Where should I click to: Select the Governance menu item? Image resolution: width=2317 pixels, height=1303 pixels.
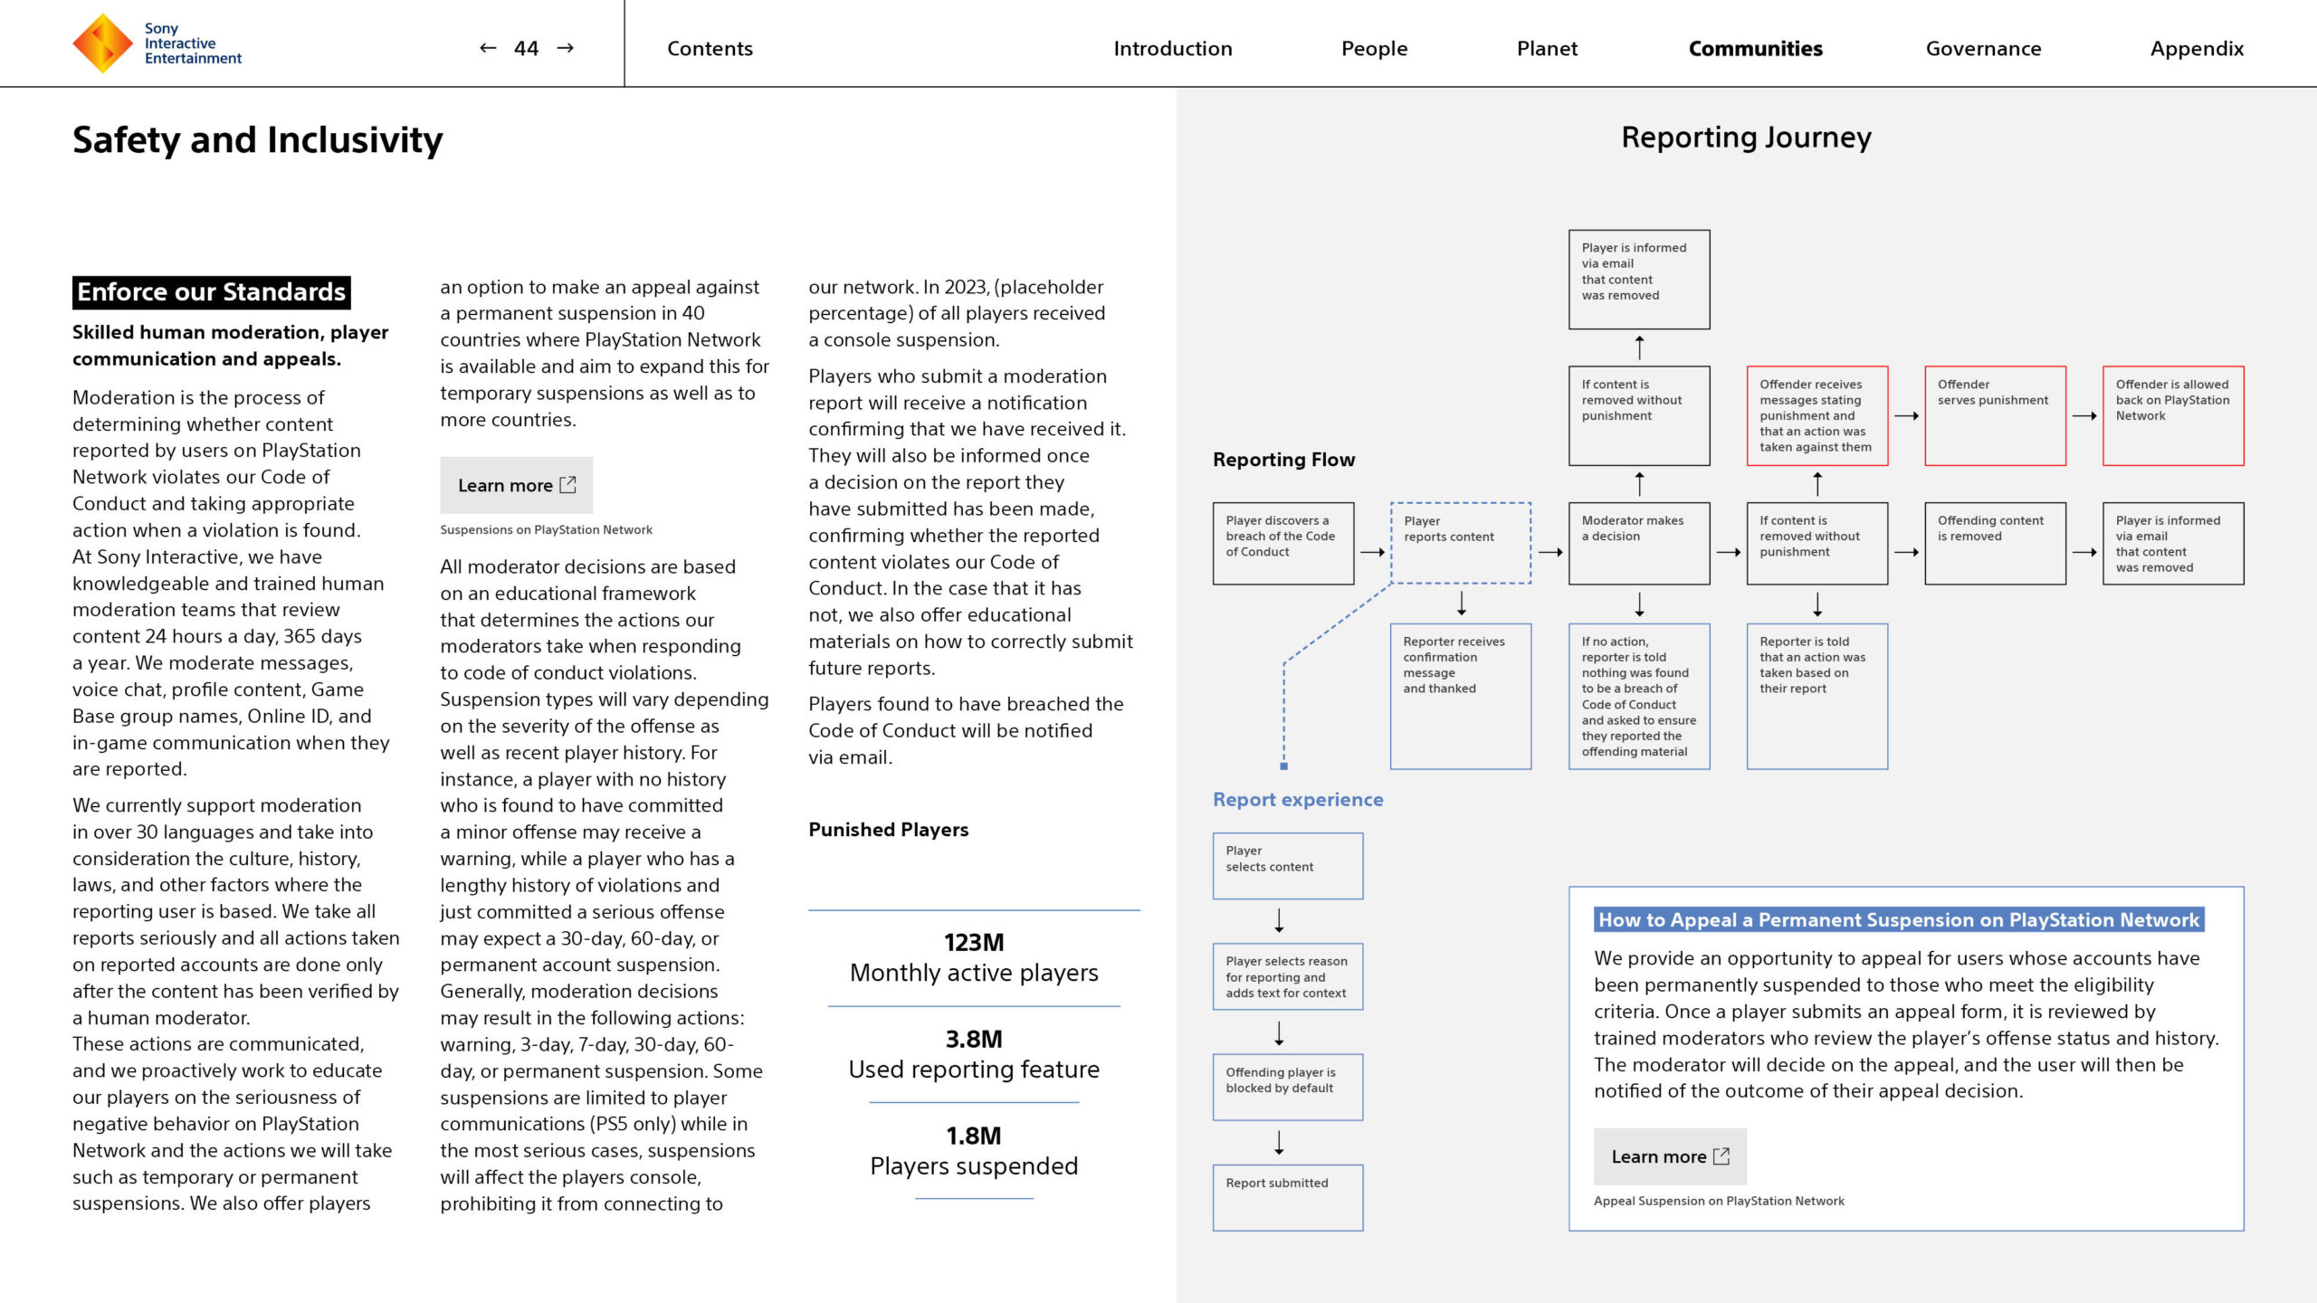pos(1981,48)
